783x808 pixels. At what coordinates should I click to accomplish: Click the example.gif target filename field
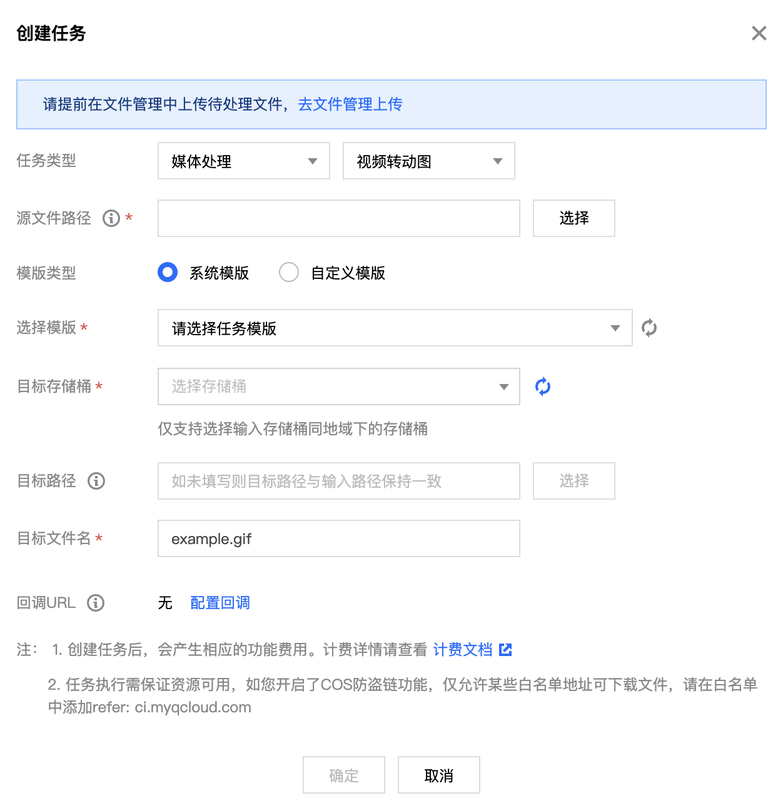point(339,538)
